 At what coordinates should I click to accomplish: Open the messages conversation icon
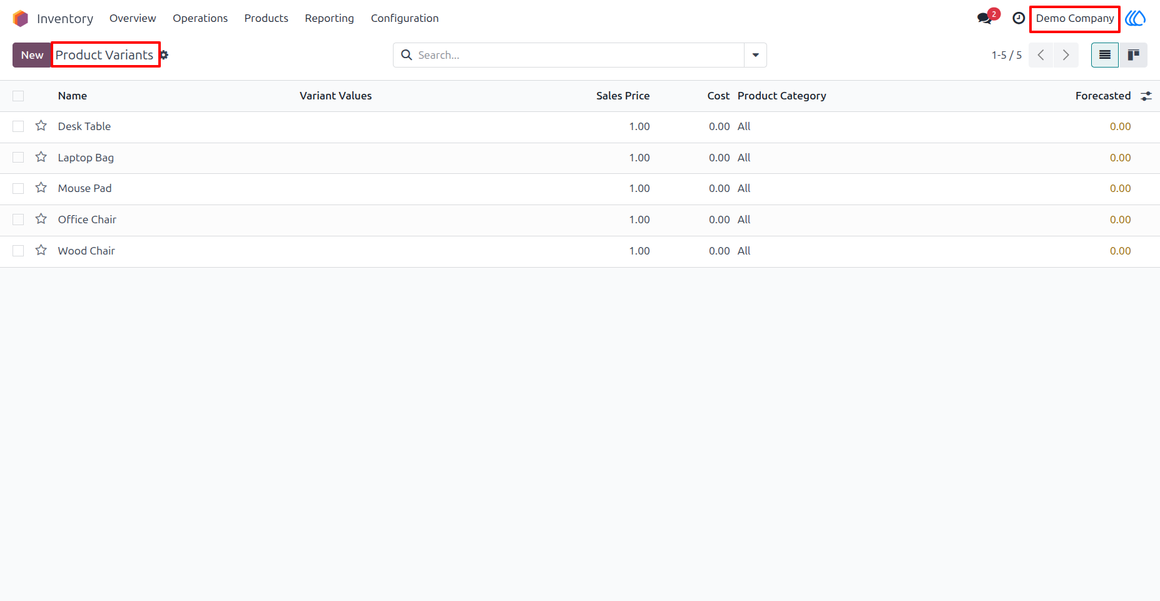985,18
